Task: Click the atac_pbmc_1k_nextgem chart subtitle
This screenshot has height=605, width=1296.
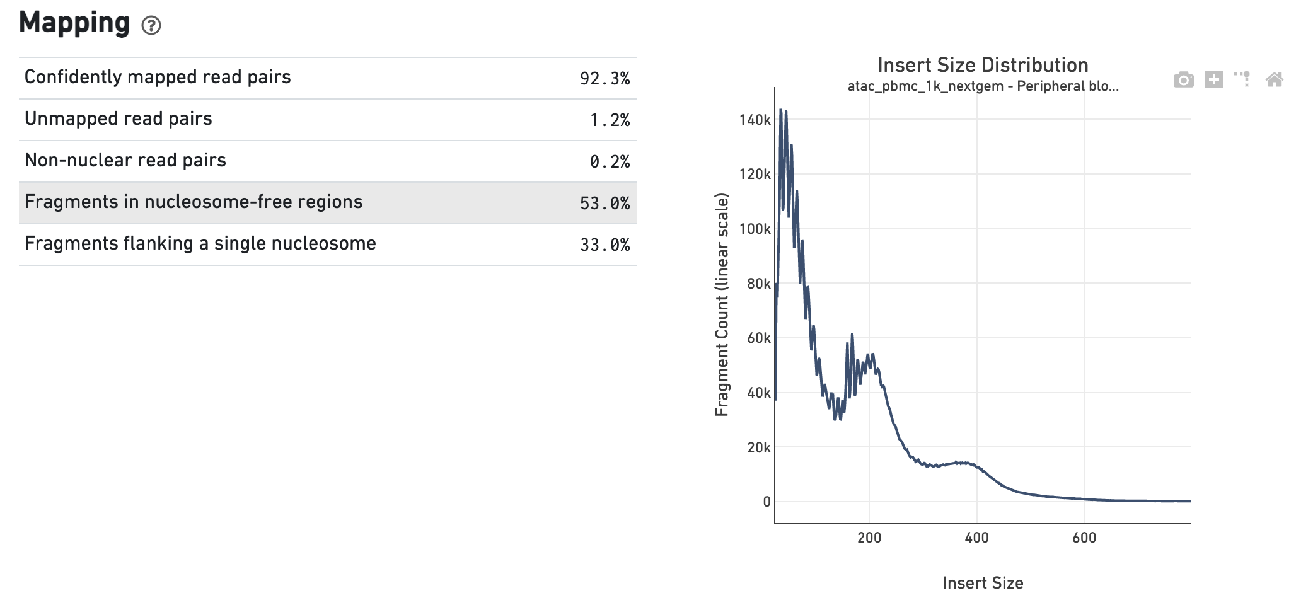Action: click(983, 86)
